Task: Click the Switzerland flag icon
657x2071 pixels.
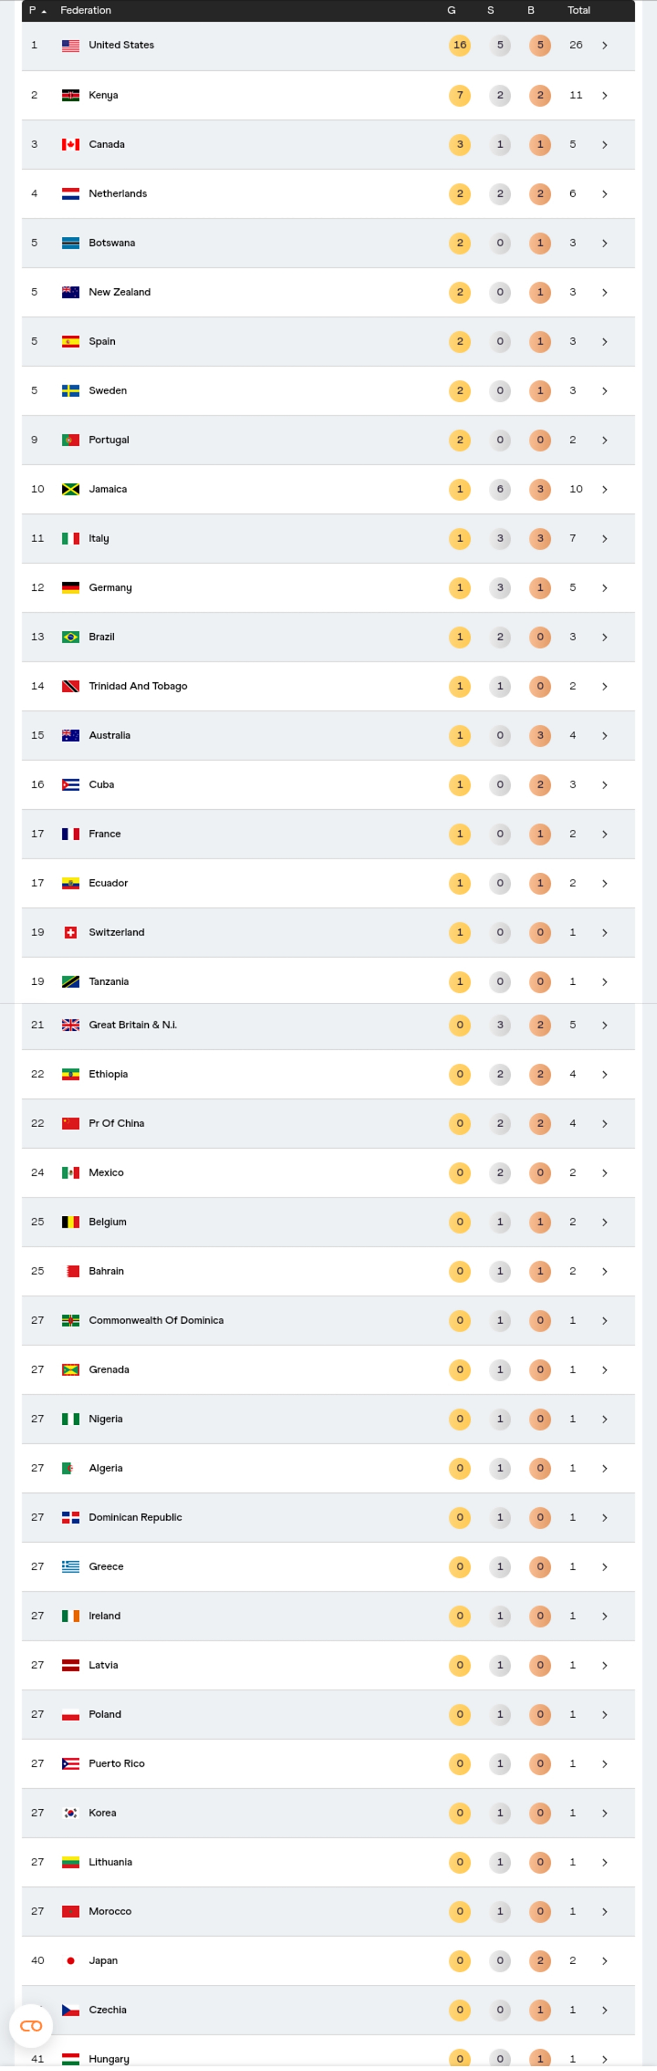Action: click(71, 932)
